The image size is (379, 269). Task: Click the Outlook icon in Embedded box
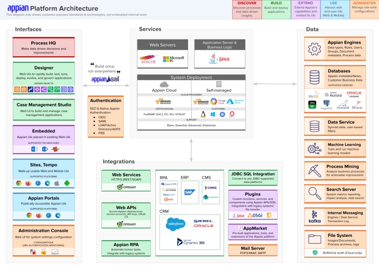34,149
